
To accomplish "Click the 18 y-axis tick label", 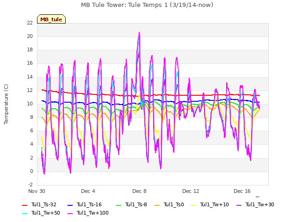I will 30,50.
